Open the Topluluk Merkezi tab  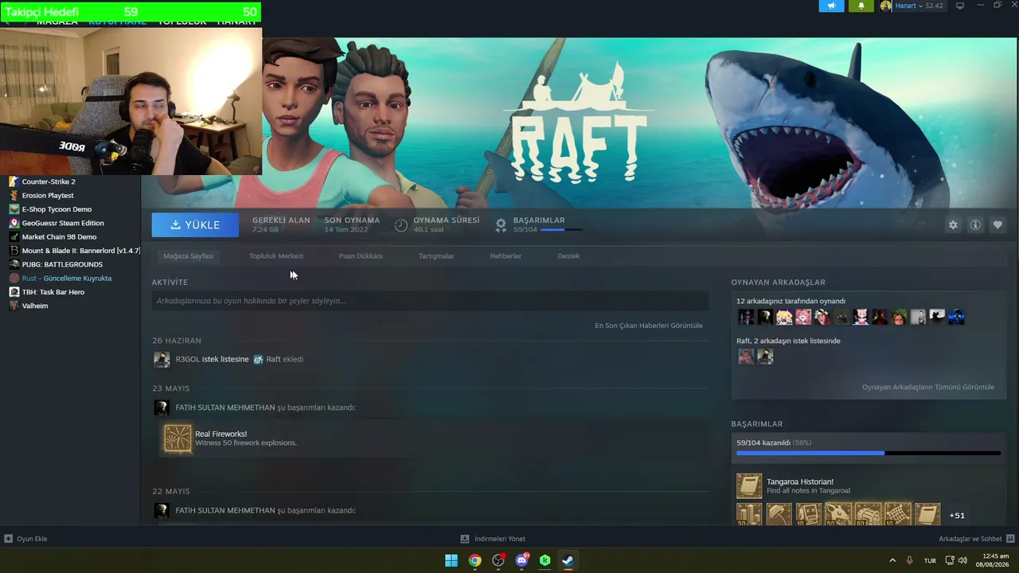(276, 256)
